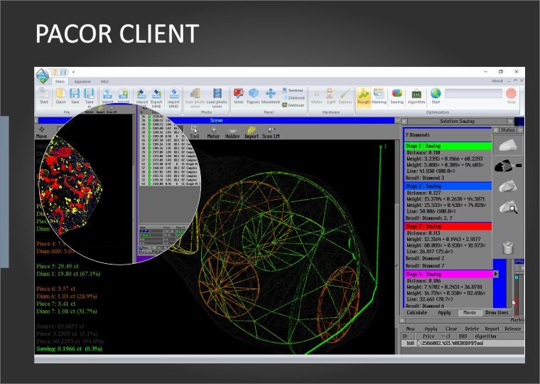Screen dimensions: 540x384
Task: Toggle the Sawing optimization mode
Action: (x=396, y=96)
